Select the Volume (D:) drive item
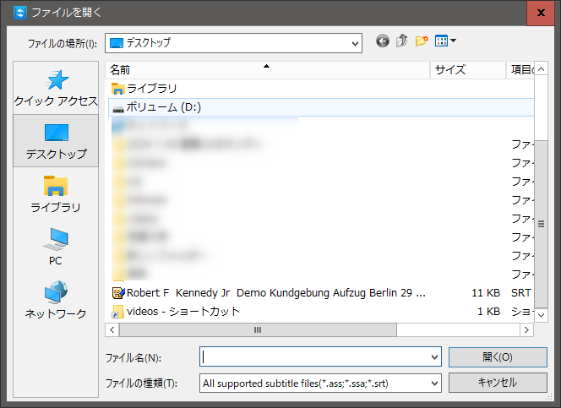Image resolution: width=561 pixels, height=408 pixels. pos(163,107)
